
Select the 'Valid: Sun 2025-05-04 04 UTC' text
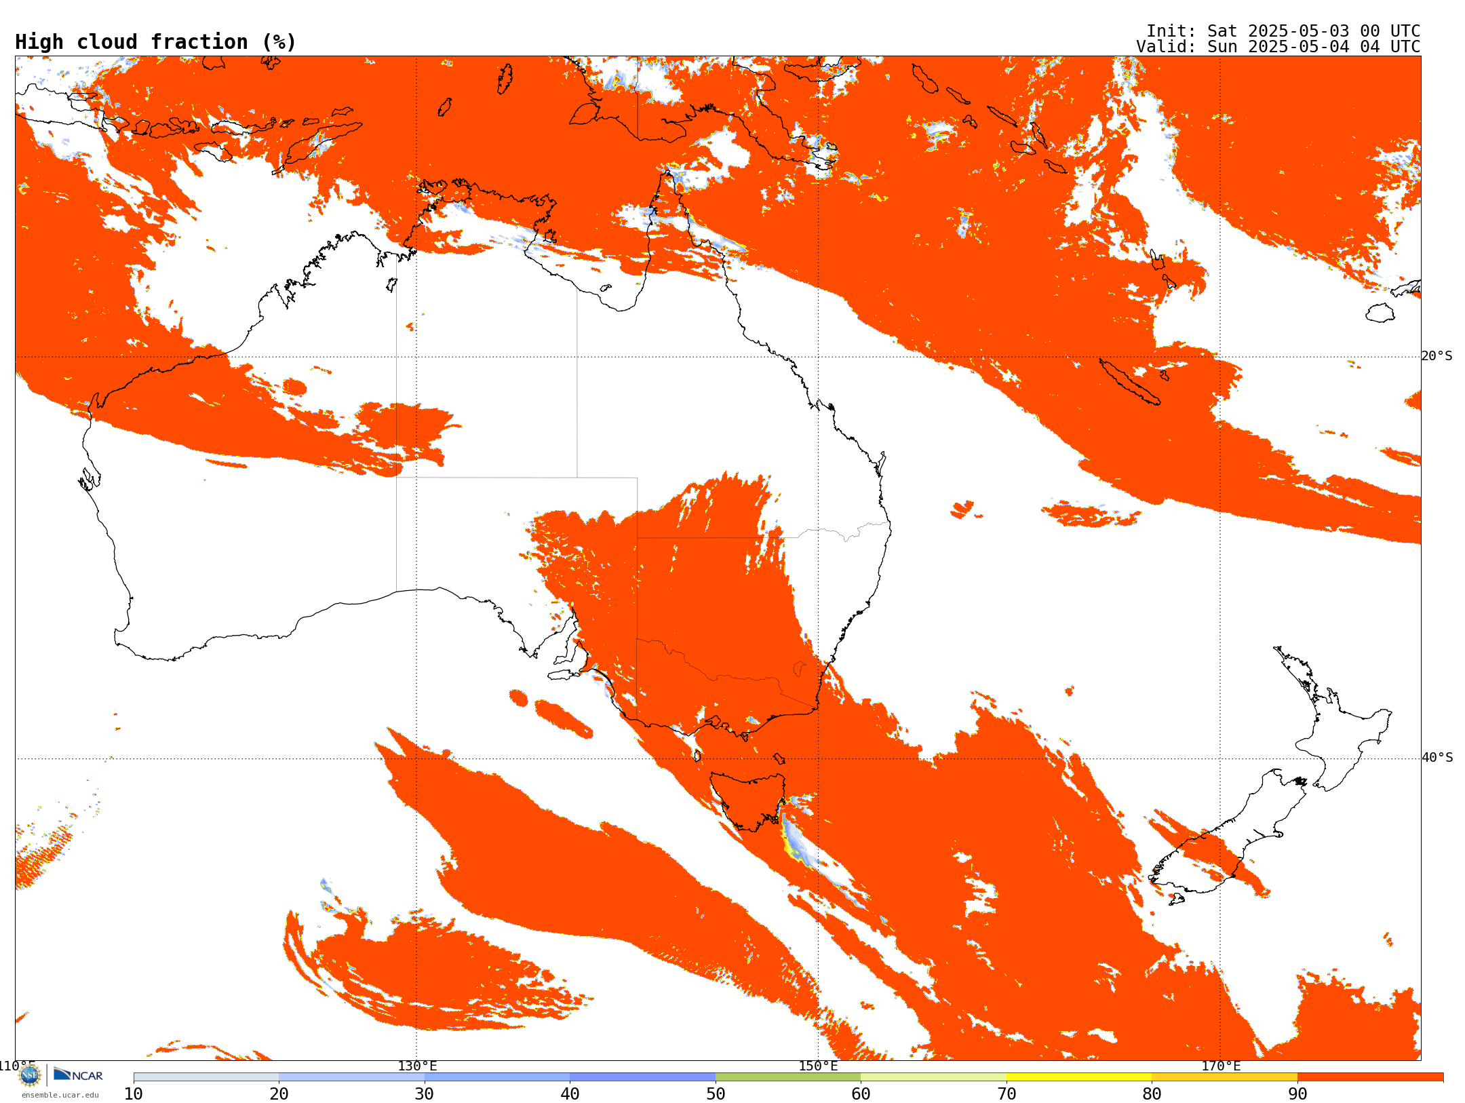tap(1278, 47)
